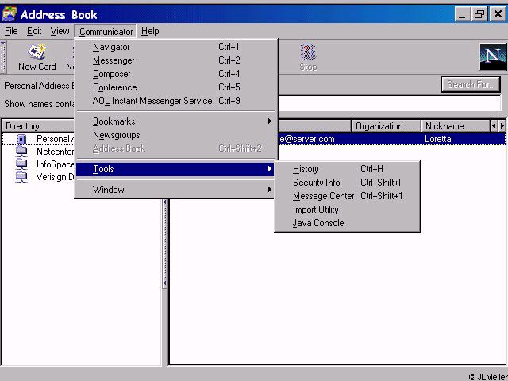Click the Address Book title bar icon
Image resolution: width=508 pixels, height=381 pixels.
pos(9,14)
